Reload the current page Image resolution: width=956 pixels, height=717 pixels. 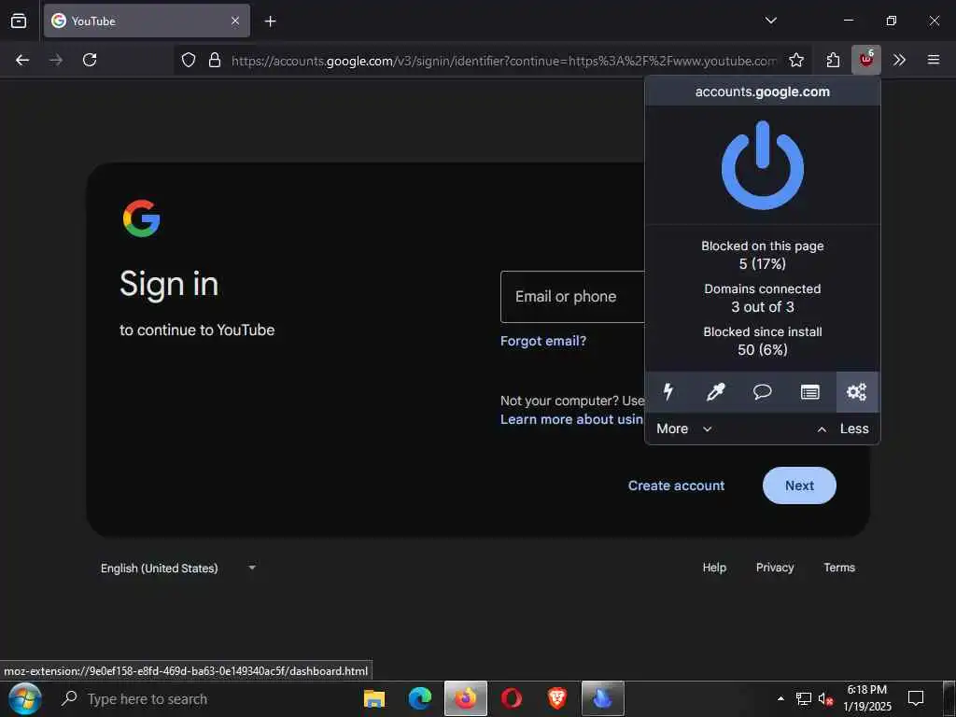(90, 60)
